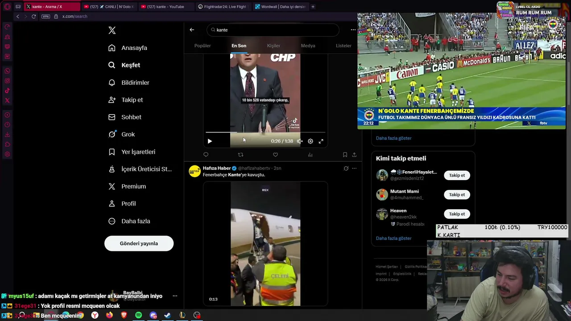Open Bildirimler notifications
571x321 pixels.
(x=129, y=82)
